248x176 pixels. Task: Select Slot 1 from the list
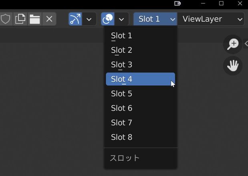[x=141, y=36]
